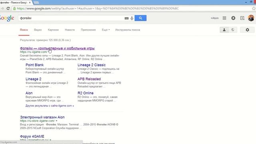256x144 pixels.
Task: Focus the search field containing фогейм
Action: [71, 18]
